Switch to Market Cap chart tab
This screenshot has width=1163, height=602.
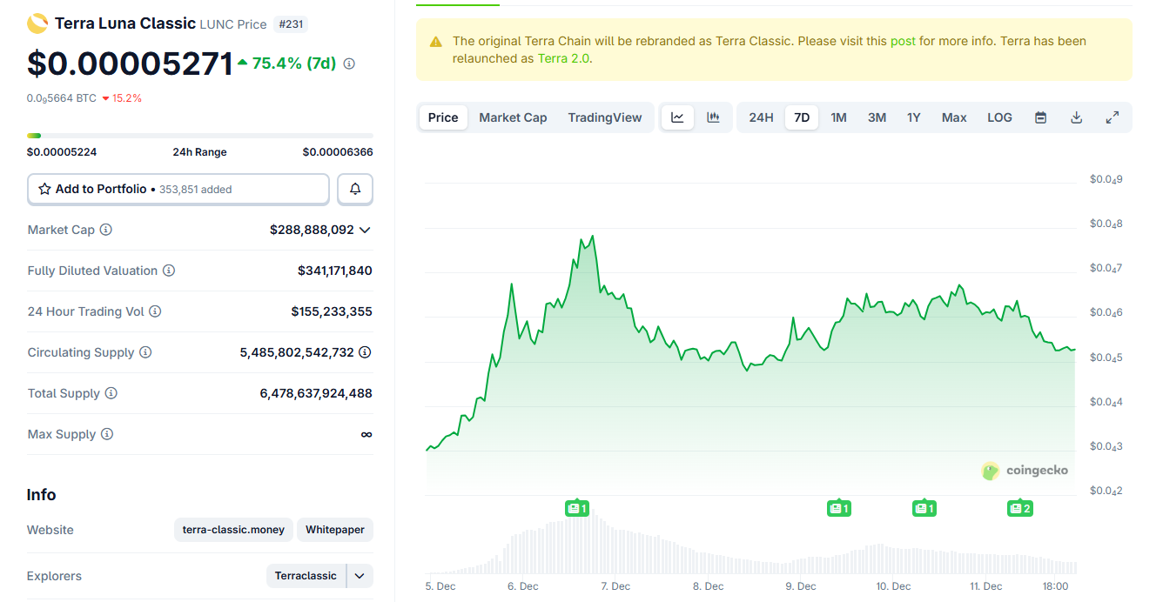point(513,117)
